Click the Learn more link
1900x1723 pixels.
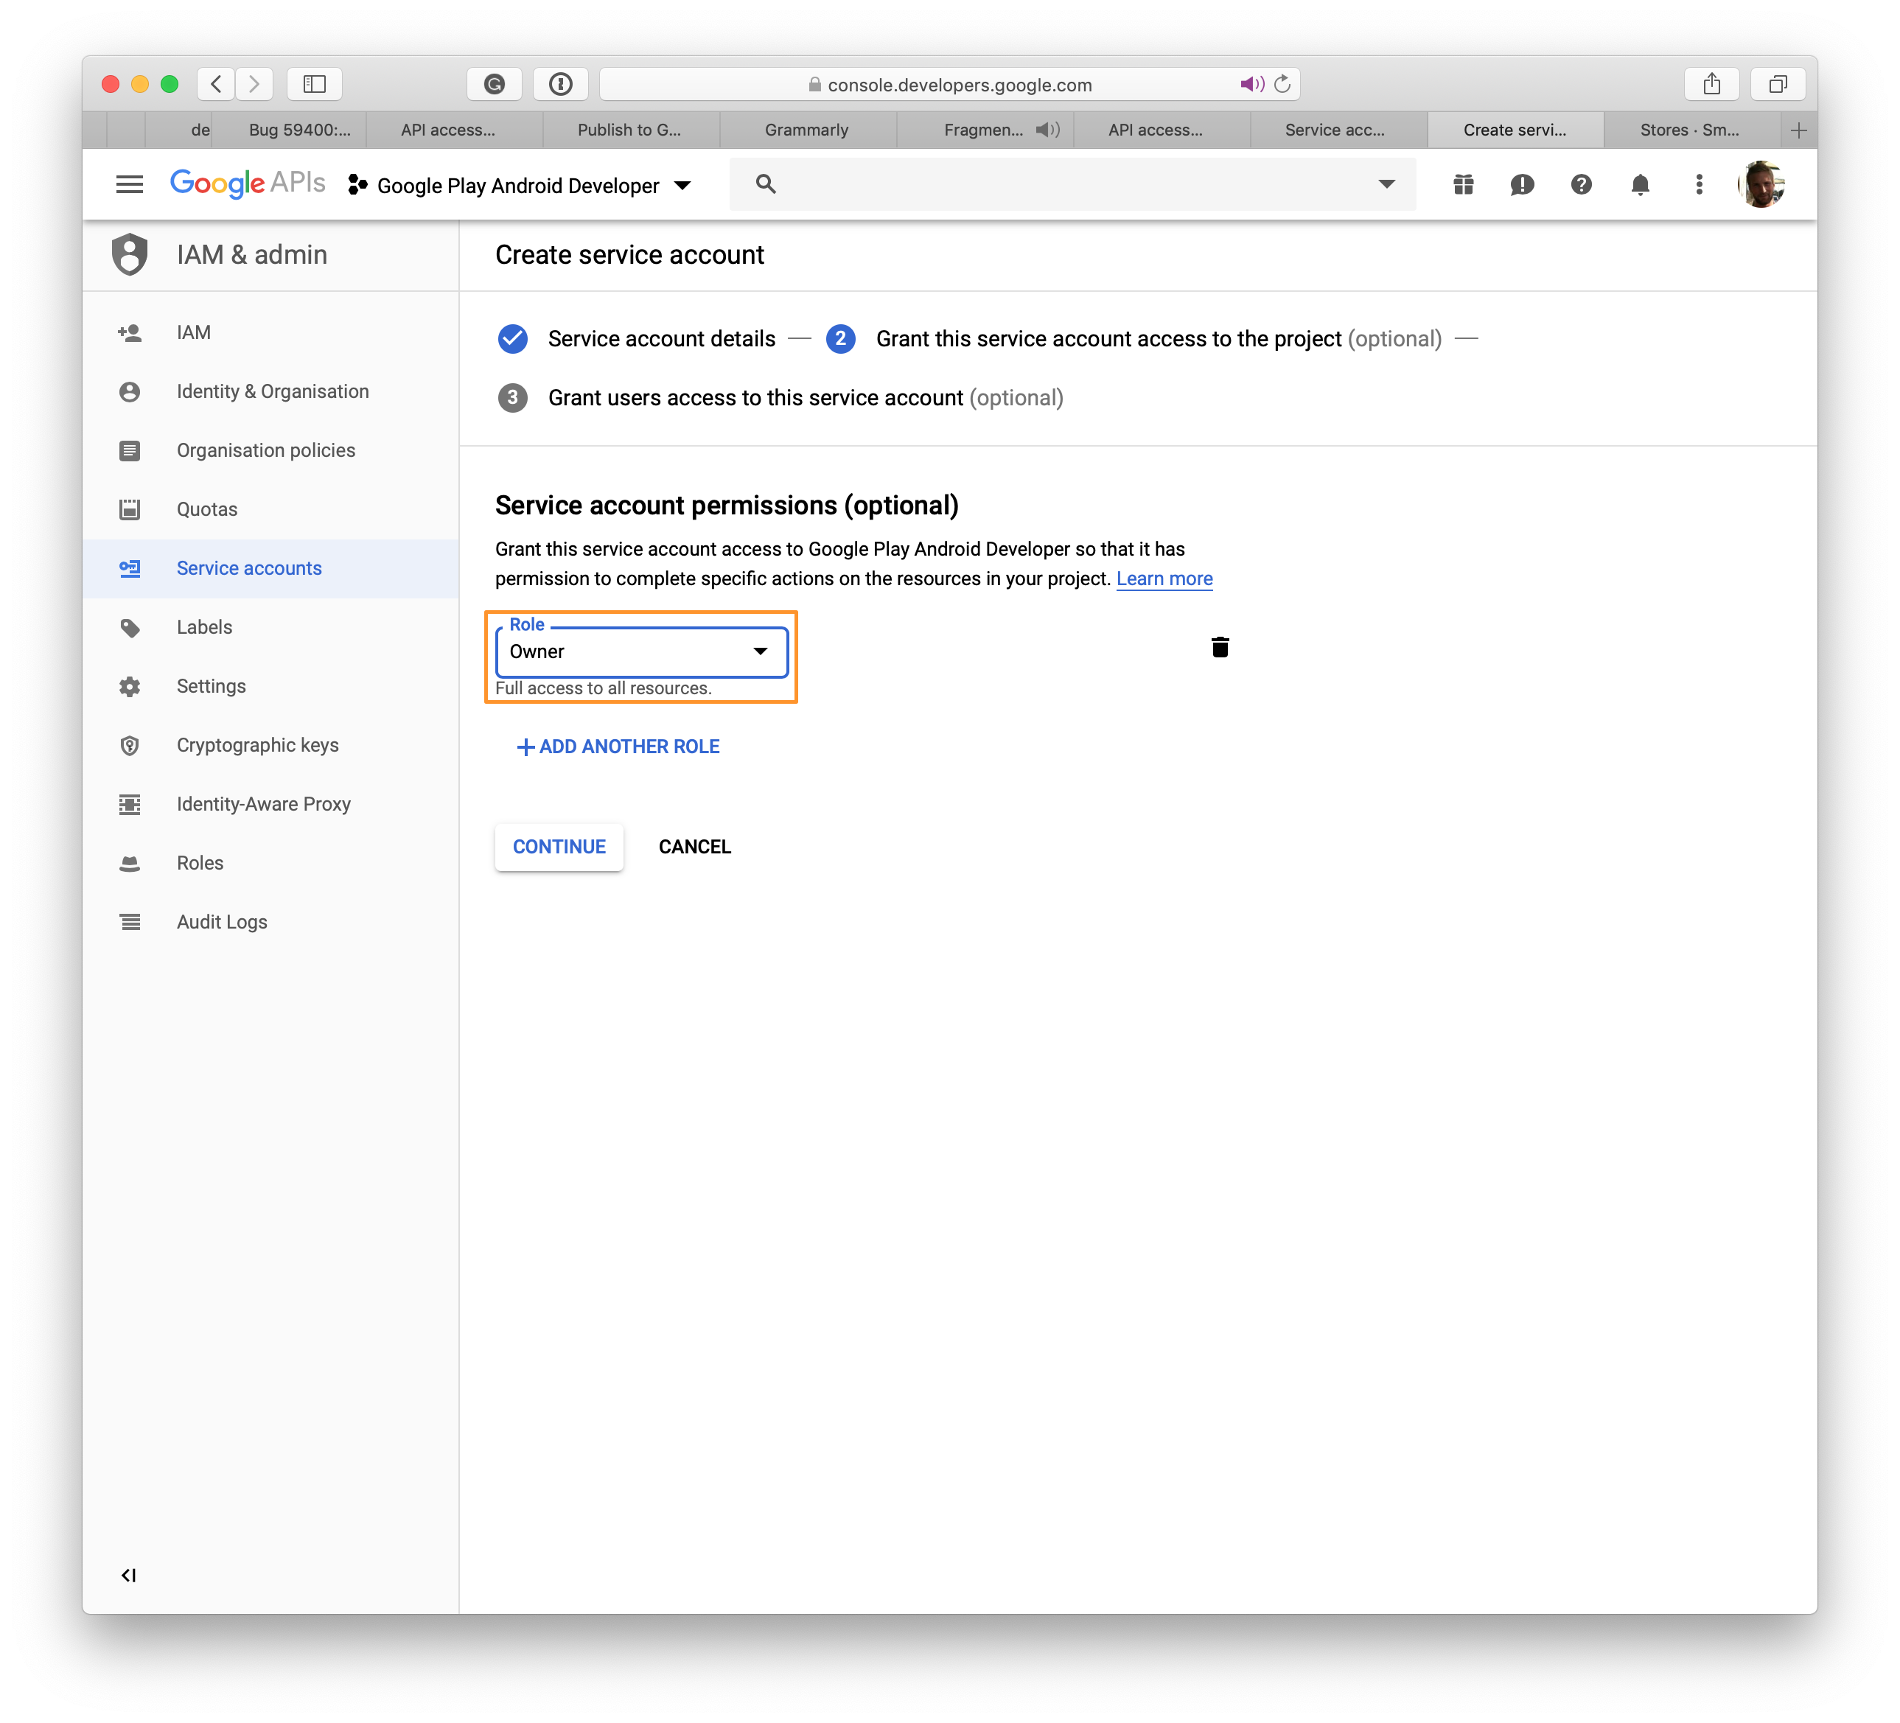(1165, 578)
